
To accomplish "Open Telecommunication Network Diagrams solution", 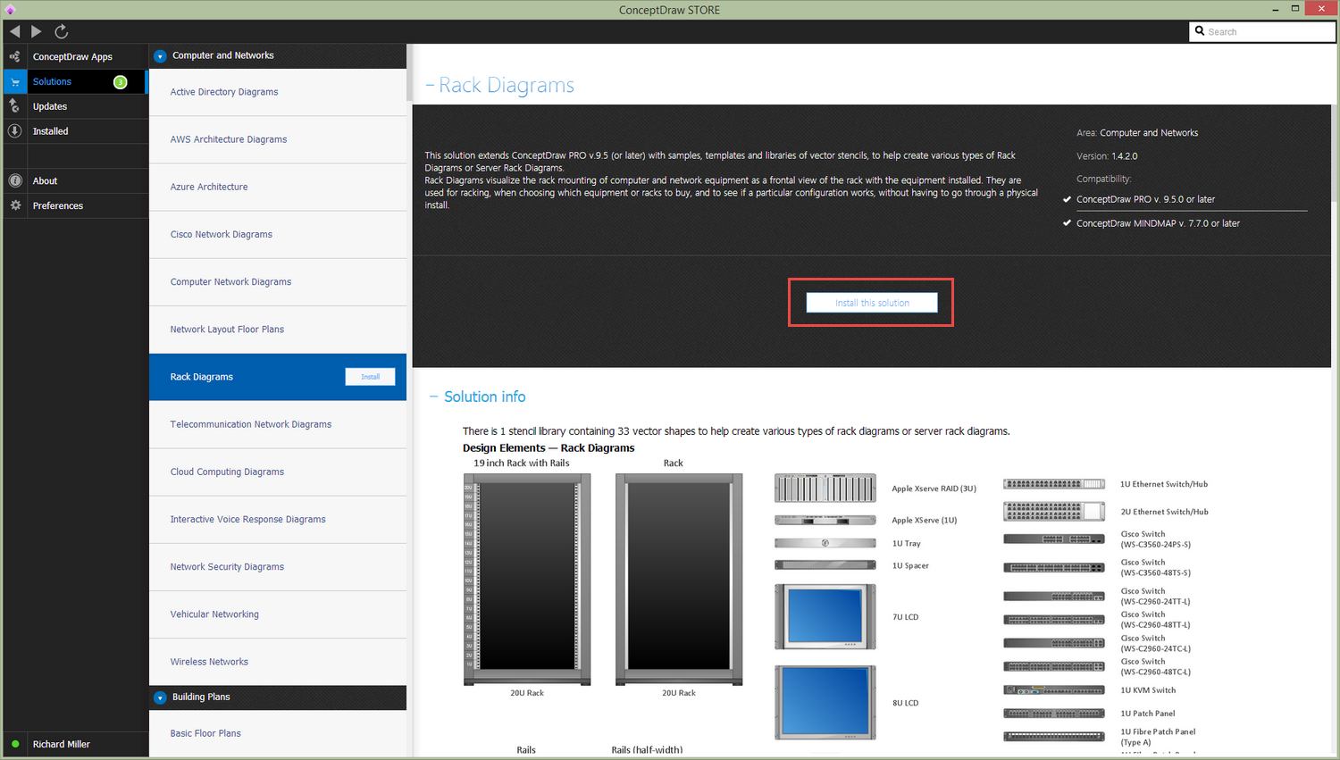I will tap(278, 424).
